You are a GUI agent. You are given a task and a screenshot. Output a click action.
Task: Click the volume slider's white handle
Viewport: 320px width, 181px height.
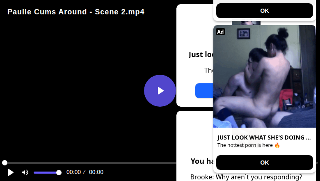point(59,172)
